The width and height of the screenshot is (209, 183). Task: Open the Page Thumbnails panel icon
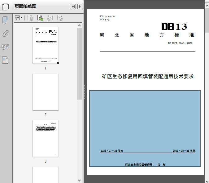click(6, 6)
